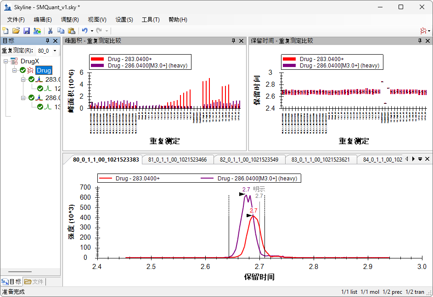
Task: Save the document with the floppy icon
Action: pyautogui.click(x=27, y=31)
